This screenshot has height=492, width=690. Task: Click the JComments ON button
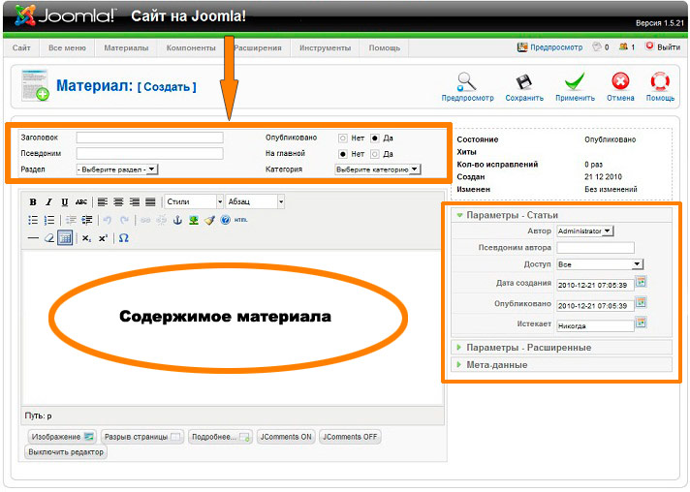[286, 437]
